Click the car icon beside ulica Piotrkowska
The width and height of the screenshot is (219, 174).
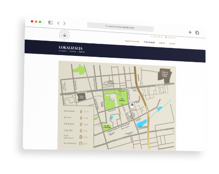coord(81,143)
